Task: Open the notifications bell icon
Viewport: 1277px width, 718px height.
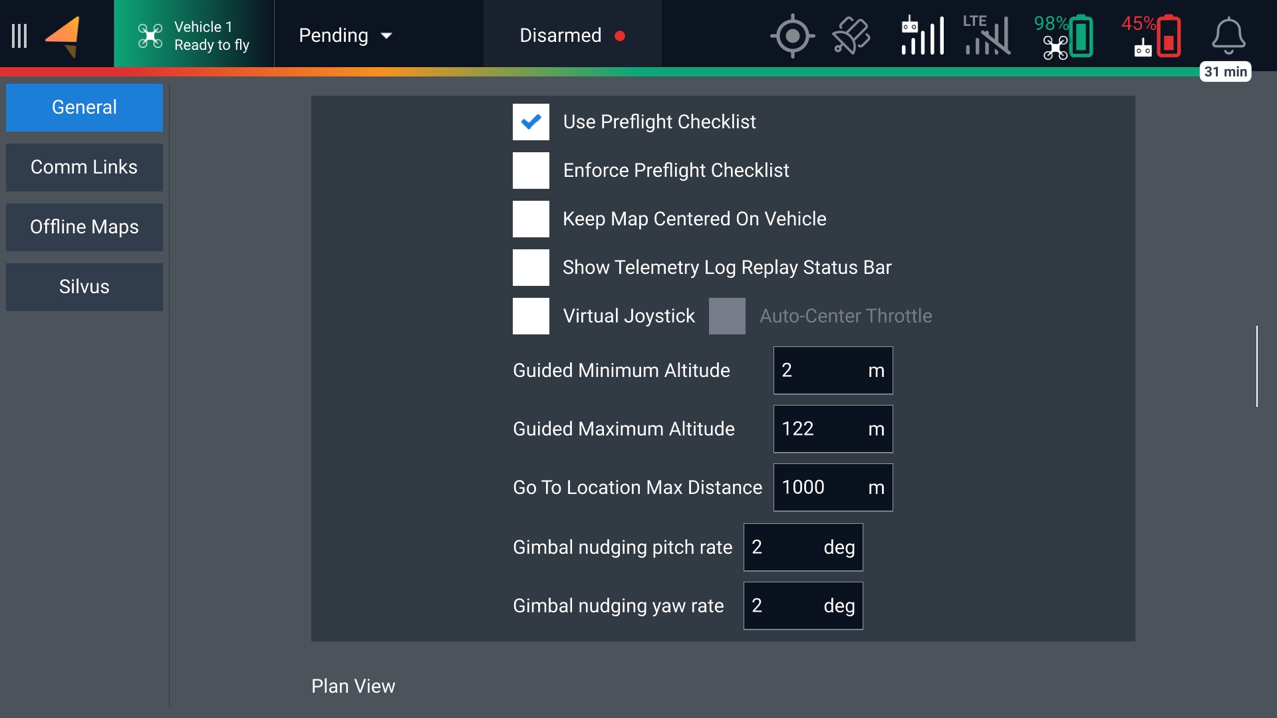Action: point(1228,36)
